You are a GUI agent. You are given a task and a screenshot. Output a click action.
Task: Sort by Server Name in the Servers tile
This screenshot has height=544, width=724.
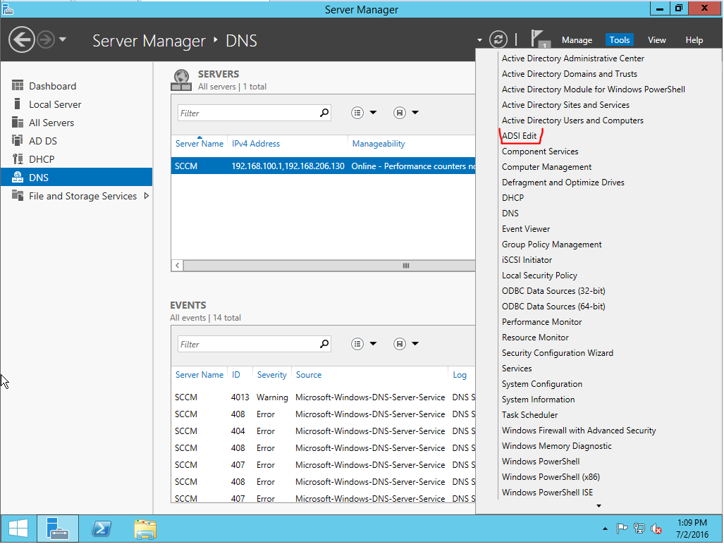tap(200, 144)
